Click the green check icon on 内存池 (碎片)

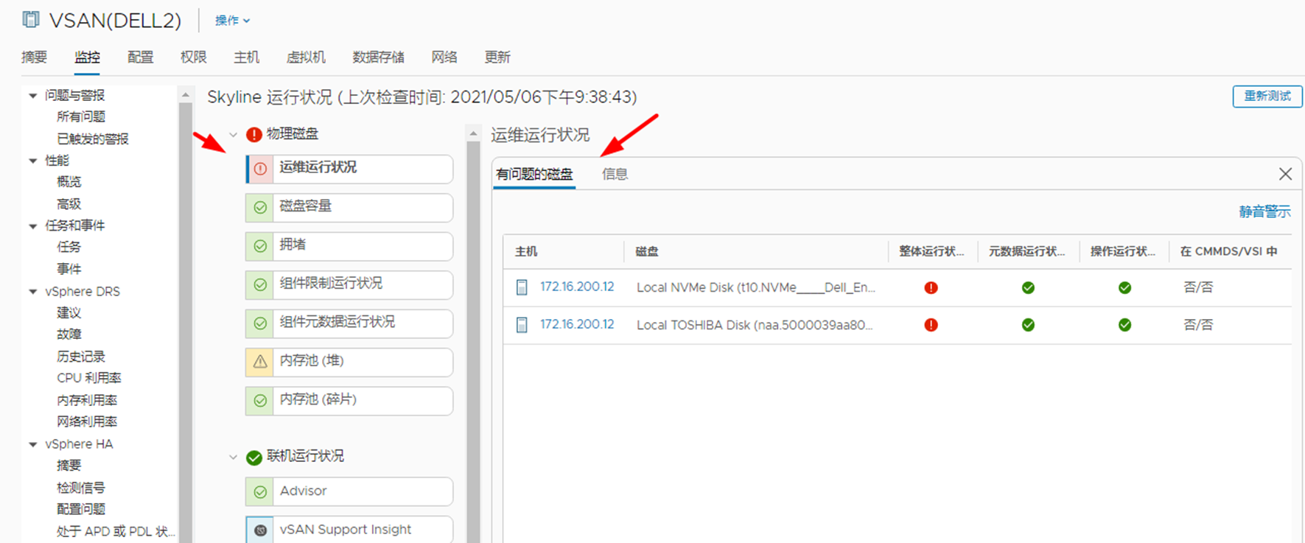pos(260,401)
